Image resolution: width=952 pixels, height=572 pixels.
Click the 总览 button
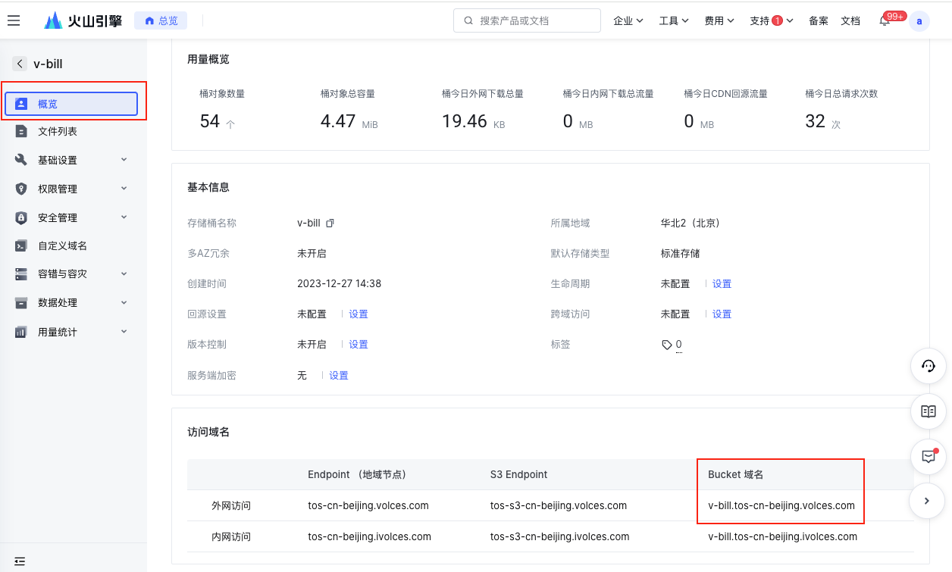tap(161, 21)
